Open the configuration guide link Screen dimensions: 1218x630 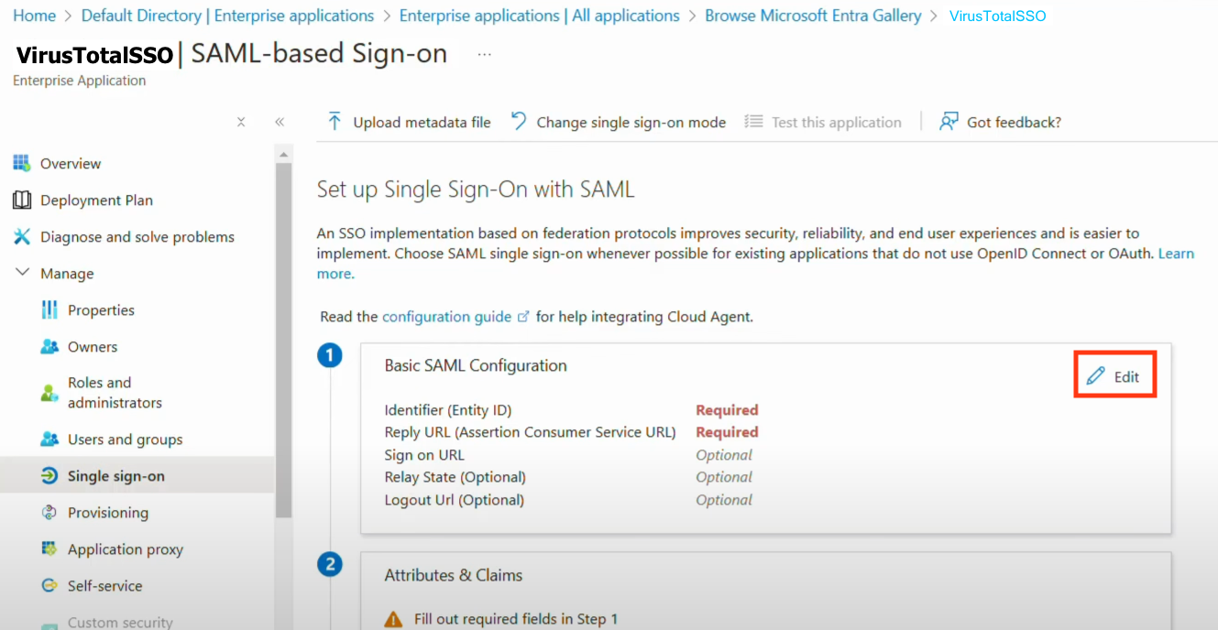pos(446,317)
